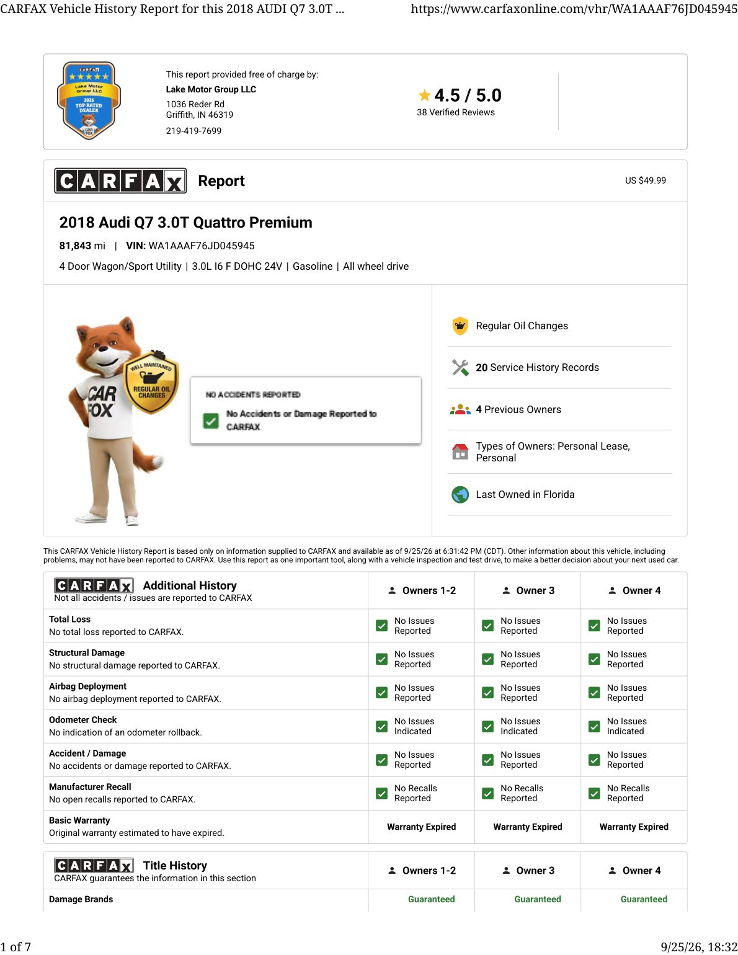Click the Odometer Check row heading
This screenshot has height=955, width=738.
coord(83,720)
